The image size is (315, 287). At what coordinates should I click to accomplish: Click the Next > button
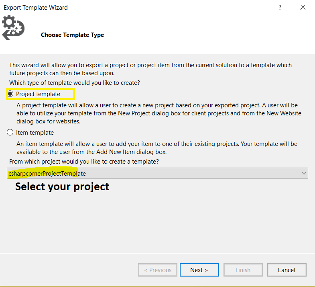tap(199, 270)
